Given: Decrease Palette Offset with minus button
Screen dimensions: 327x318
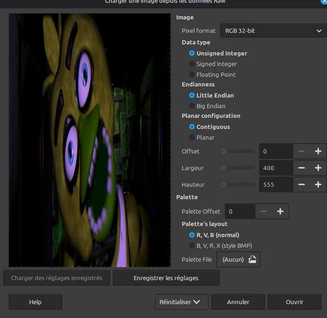Looking at the screenshot, I should tap(263, 211).
